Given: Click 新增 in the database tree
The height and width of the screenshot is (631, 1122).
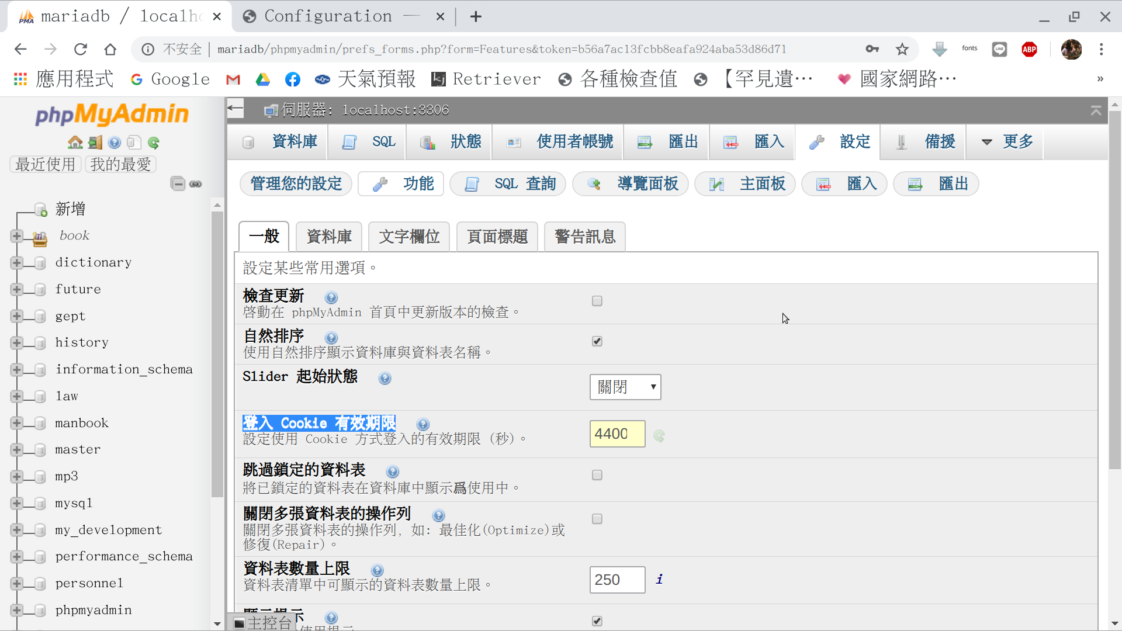Looking at the screenshot, I should [70, 209].
